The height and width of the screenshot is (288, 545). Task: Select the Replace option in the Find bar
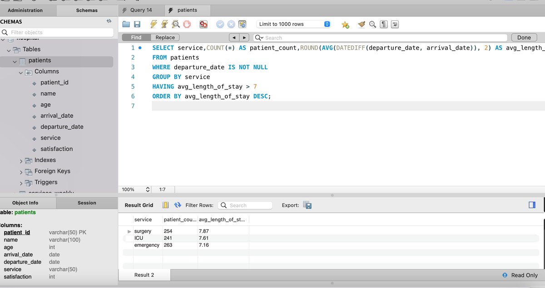[x=164, y=37]
